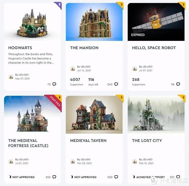
Task: Open the Hogwarts project title
Action: [x=20, y=48]
